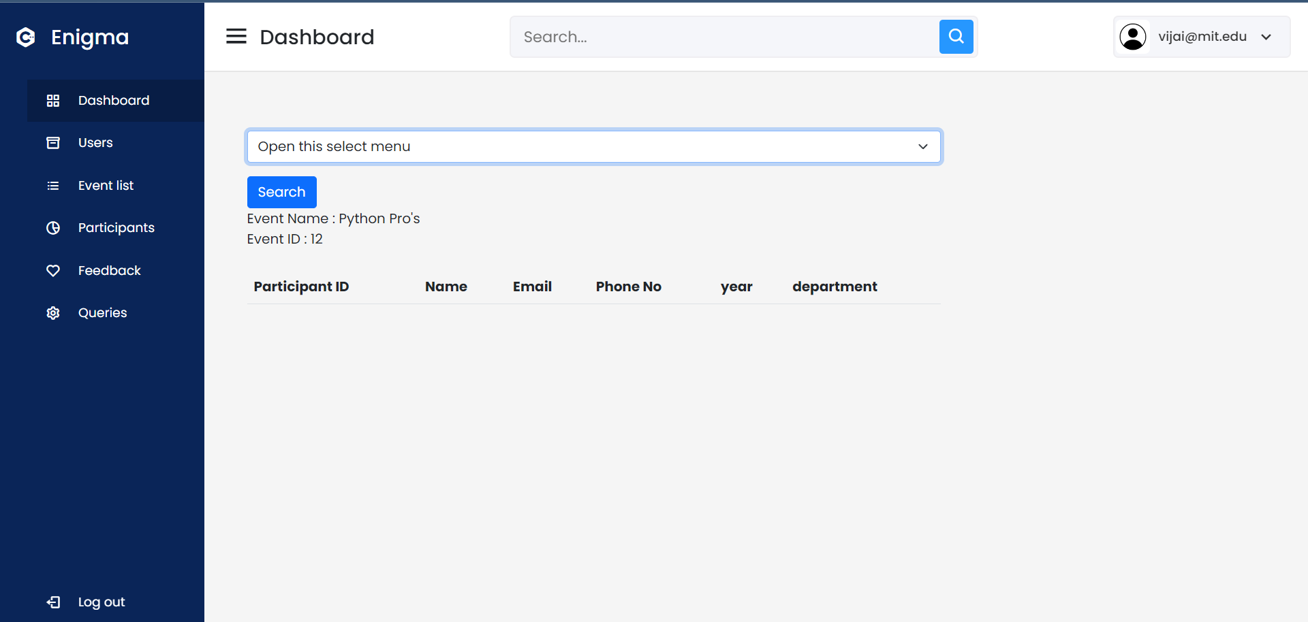Select the Log out link
Image resolution: width=1308 pixels, height=622 pixels.
101,602
